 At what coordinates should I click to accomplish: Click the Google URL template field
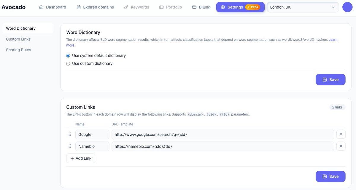[223, 134]
